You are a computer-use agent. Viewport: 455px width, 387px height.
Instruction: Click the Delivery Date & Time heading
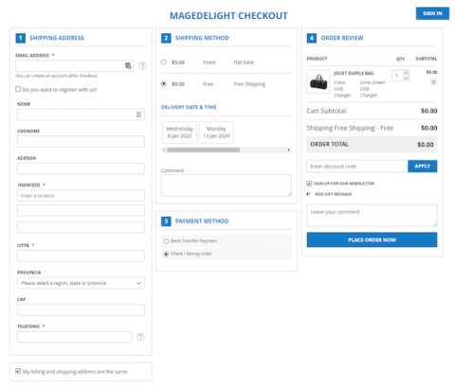coord(189,107)
